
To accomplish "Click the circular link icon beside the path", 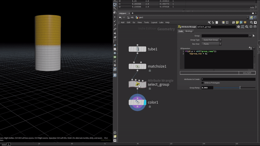I will point(255,18).
